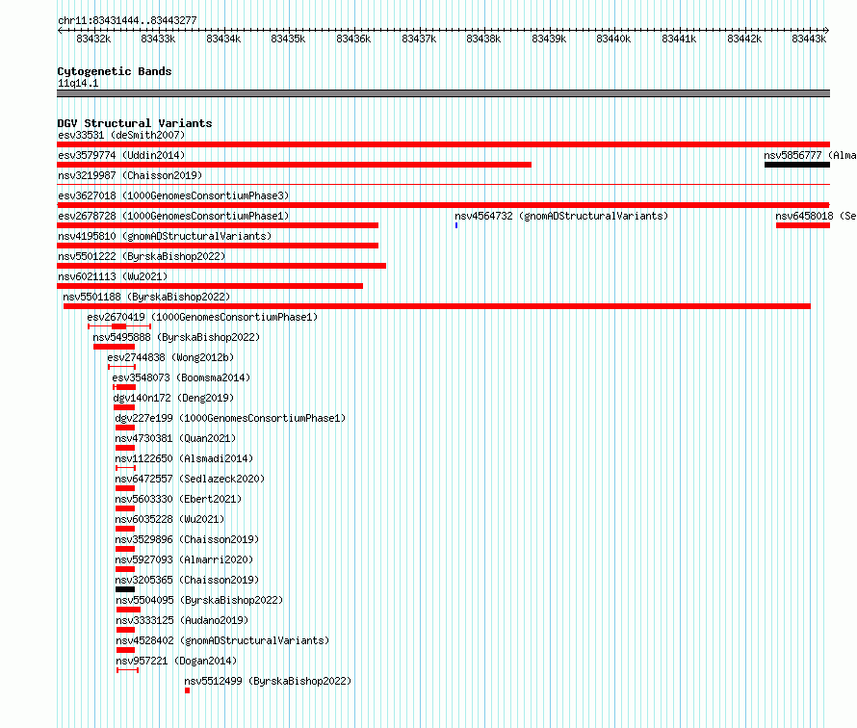The height and width of the screenshot is (728, 857).
Task: Open the Cytogenetic Bands track title
Action: [x=115, y=71]
